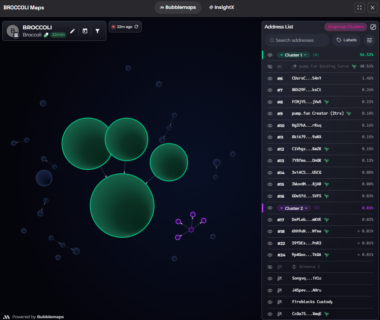Open the Powered by Bubblemaps link
380x320 pixels.
click(x=34, y=317)
